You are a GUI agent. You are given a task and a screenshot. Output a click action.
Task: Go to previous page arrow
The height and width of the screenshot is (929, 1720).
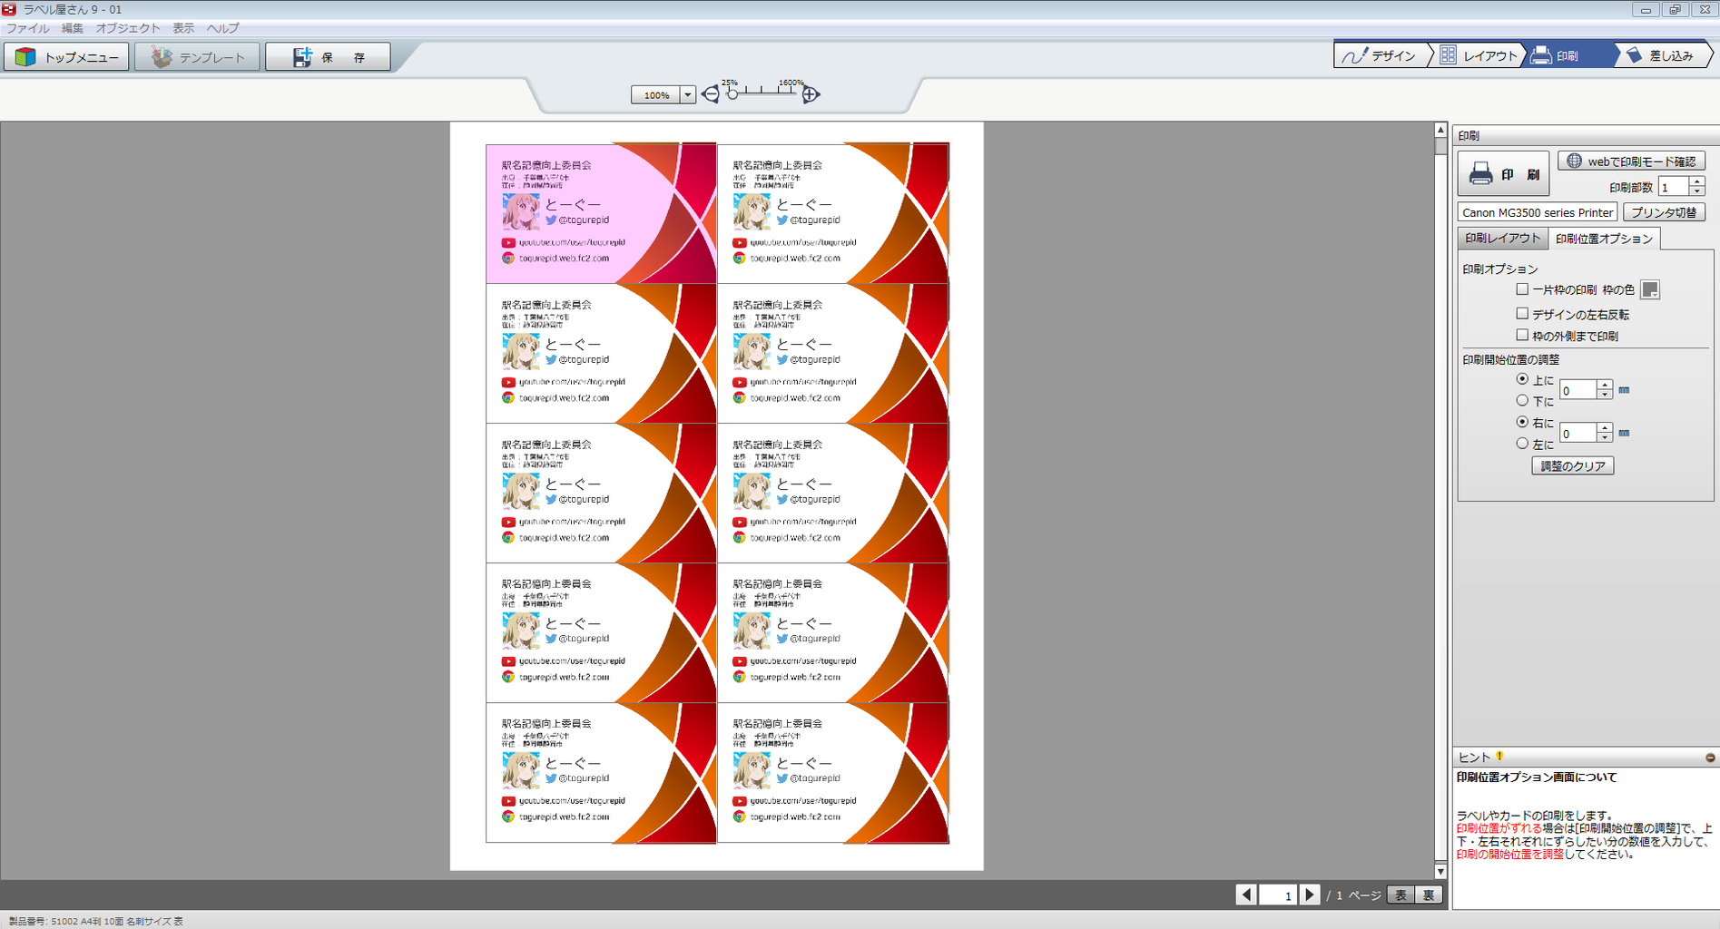coord(1246,895)
